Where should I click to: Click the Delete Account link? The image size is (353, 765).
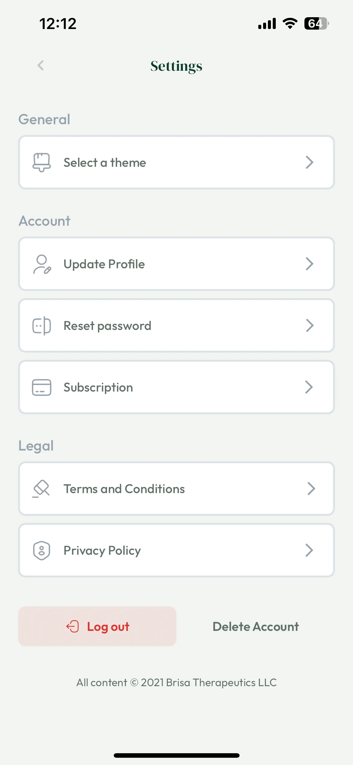point(256,627)
